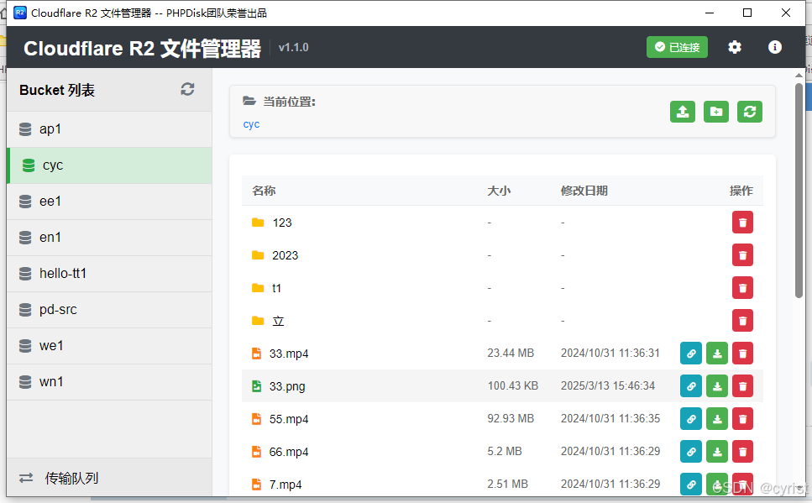The image size is (812, 503).
Task: Select the hello-tt1 bucket
Action: (x=109, y=274)
